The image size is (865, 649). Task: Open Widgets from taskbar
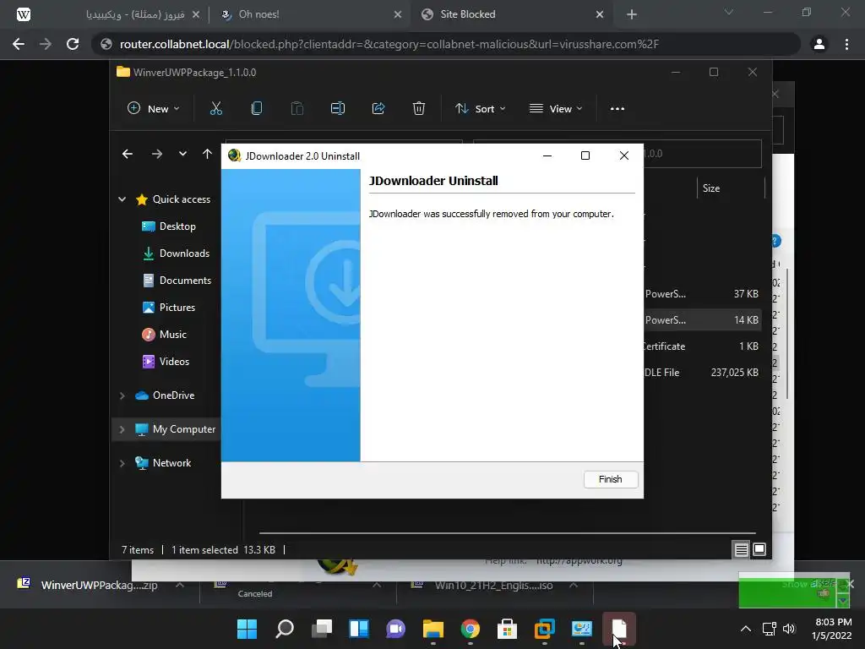(358, 629)
